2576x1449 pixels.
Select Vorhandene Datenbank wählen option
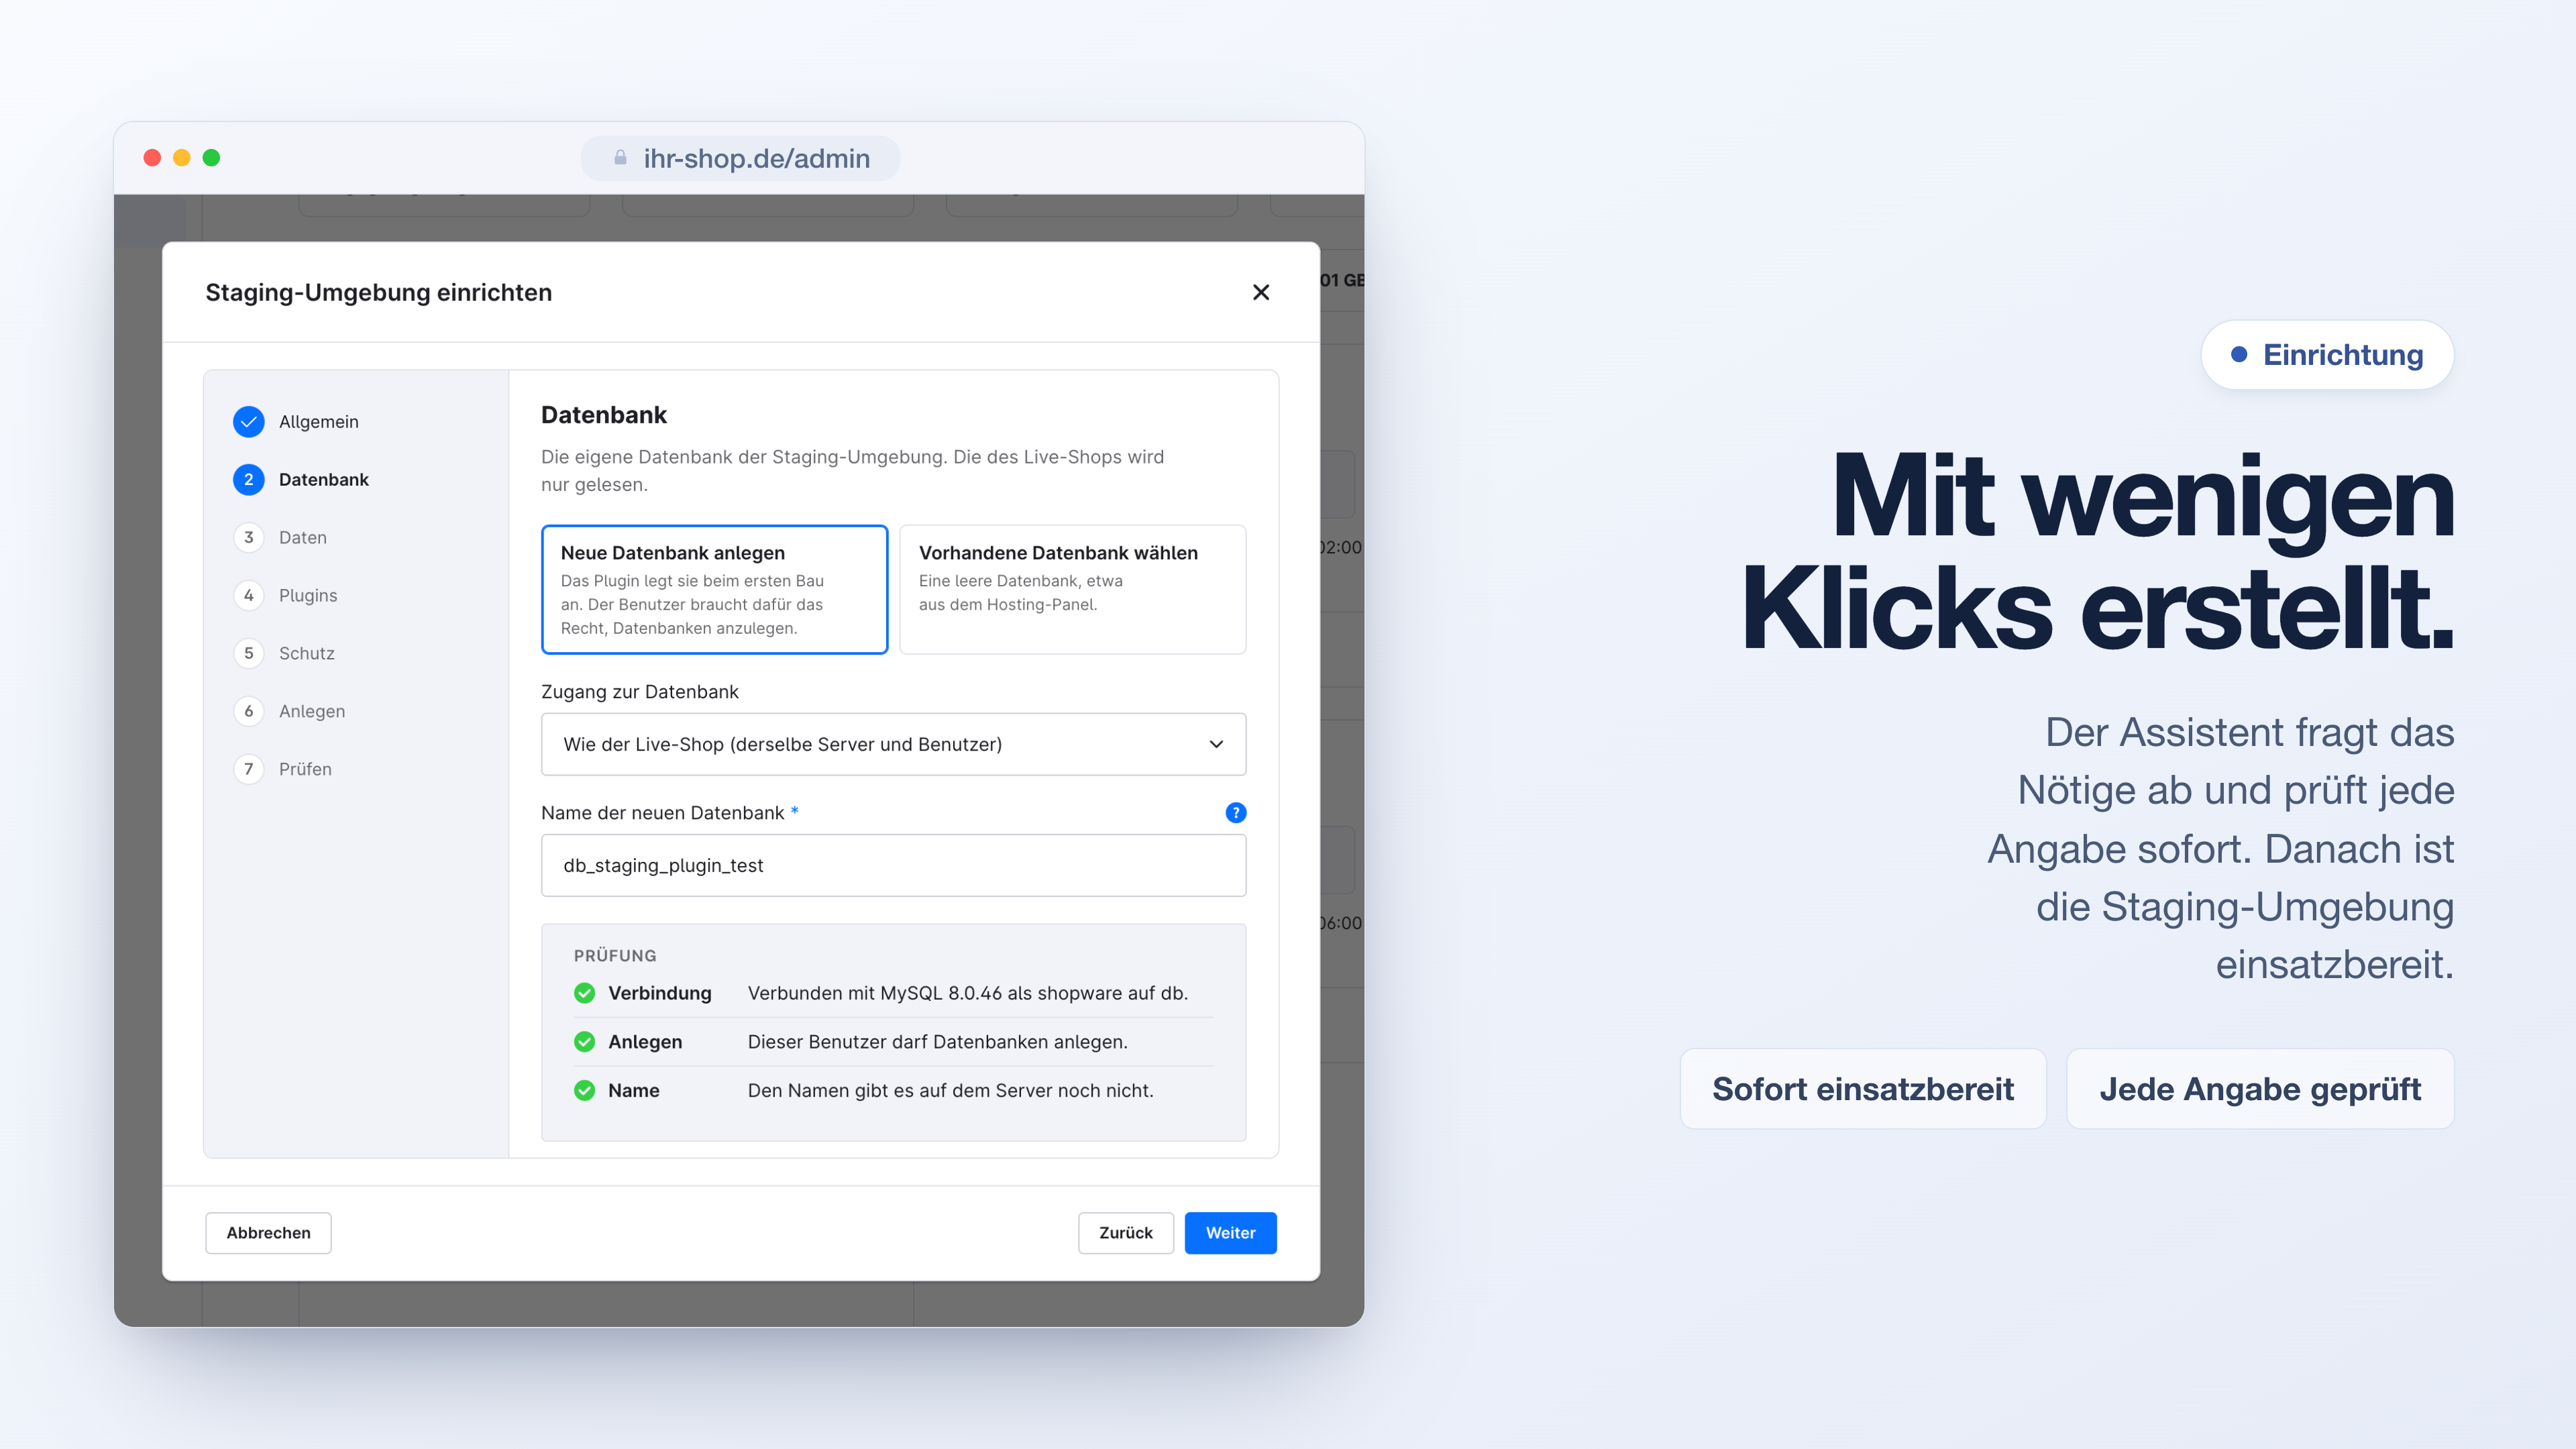point(1073,590)
